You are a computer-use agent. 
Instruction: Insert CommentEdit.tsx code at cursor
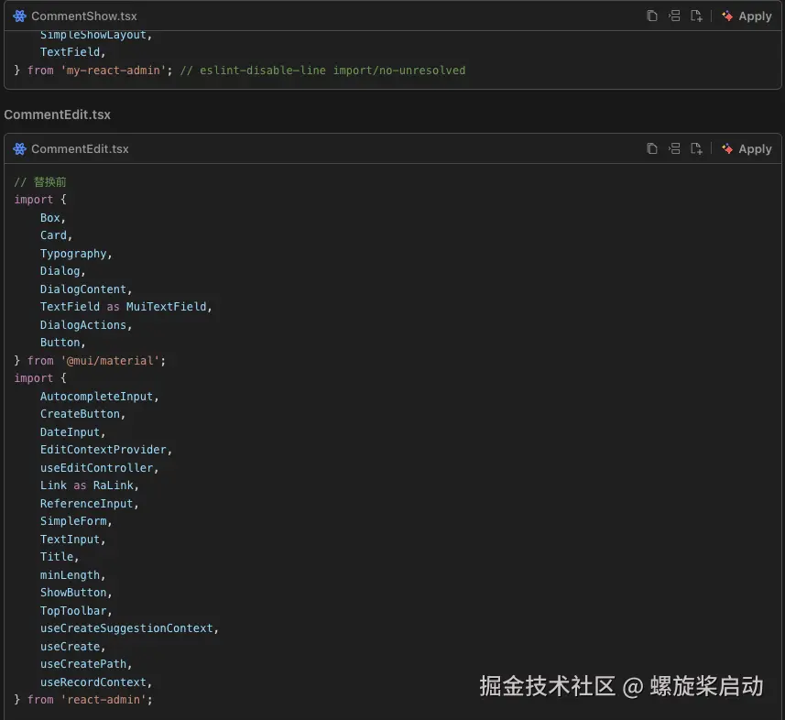pos(674,148)
